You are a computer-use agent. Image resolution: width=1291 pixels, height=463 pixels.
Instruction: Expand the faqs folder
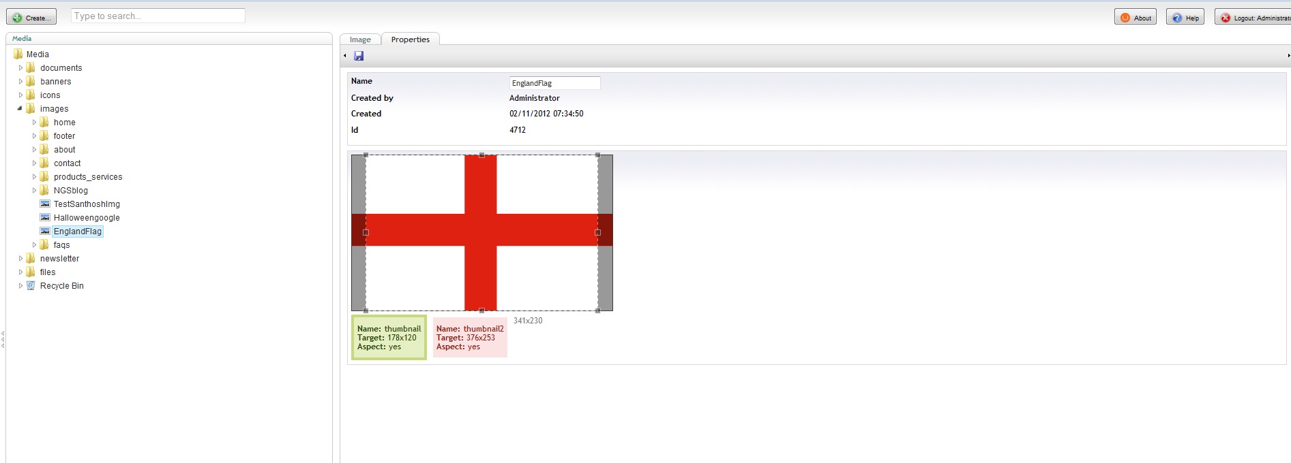coord(34,245)
